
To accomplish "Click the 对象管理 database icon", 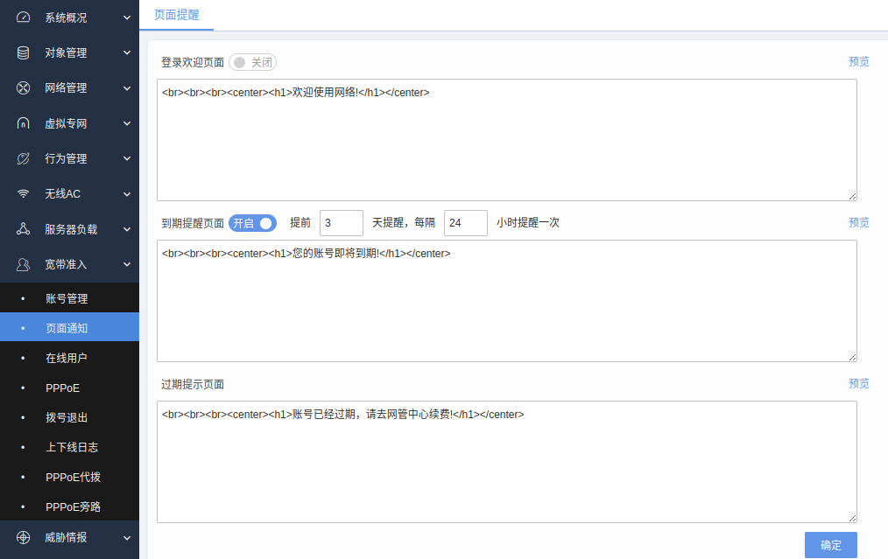I will (x=24, y=52).
